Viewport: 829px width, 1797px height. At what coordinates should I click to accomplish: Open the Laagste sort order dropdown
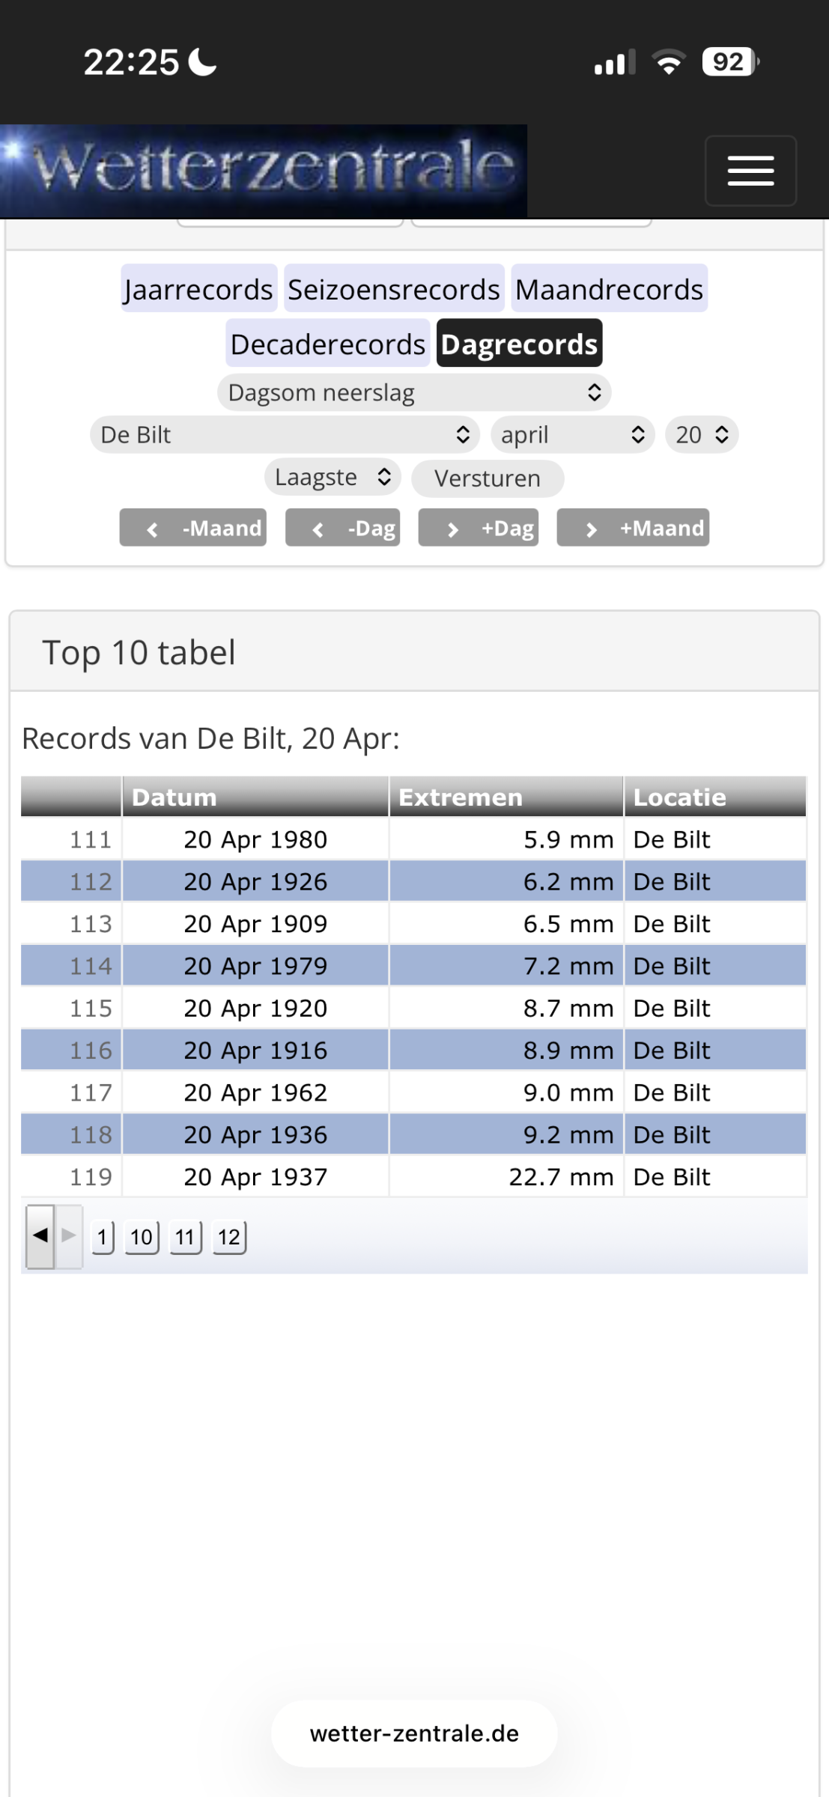coord(332,478)
